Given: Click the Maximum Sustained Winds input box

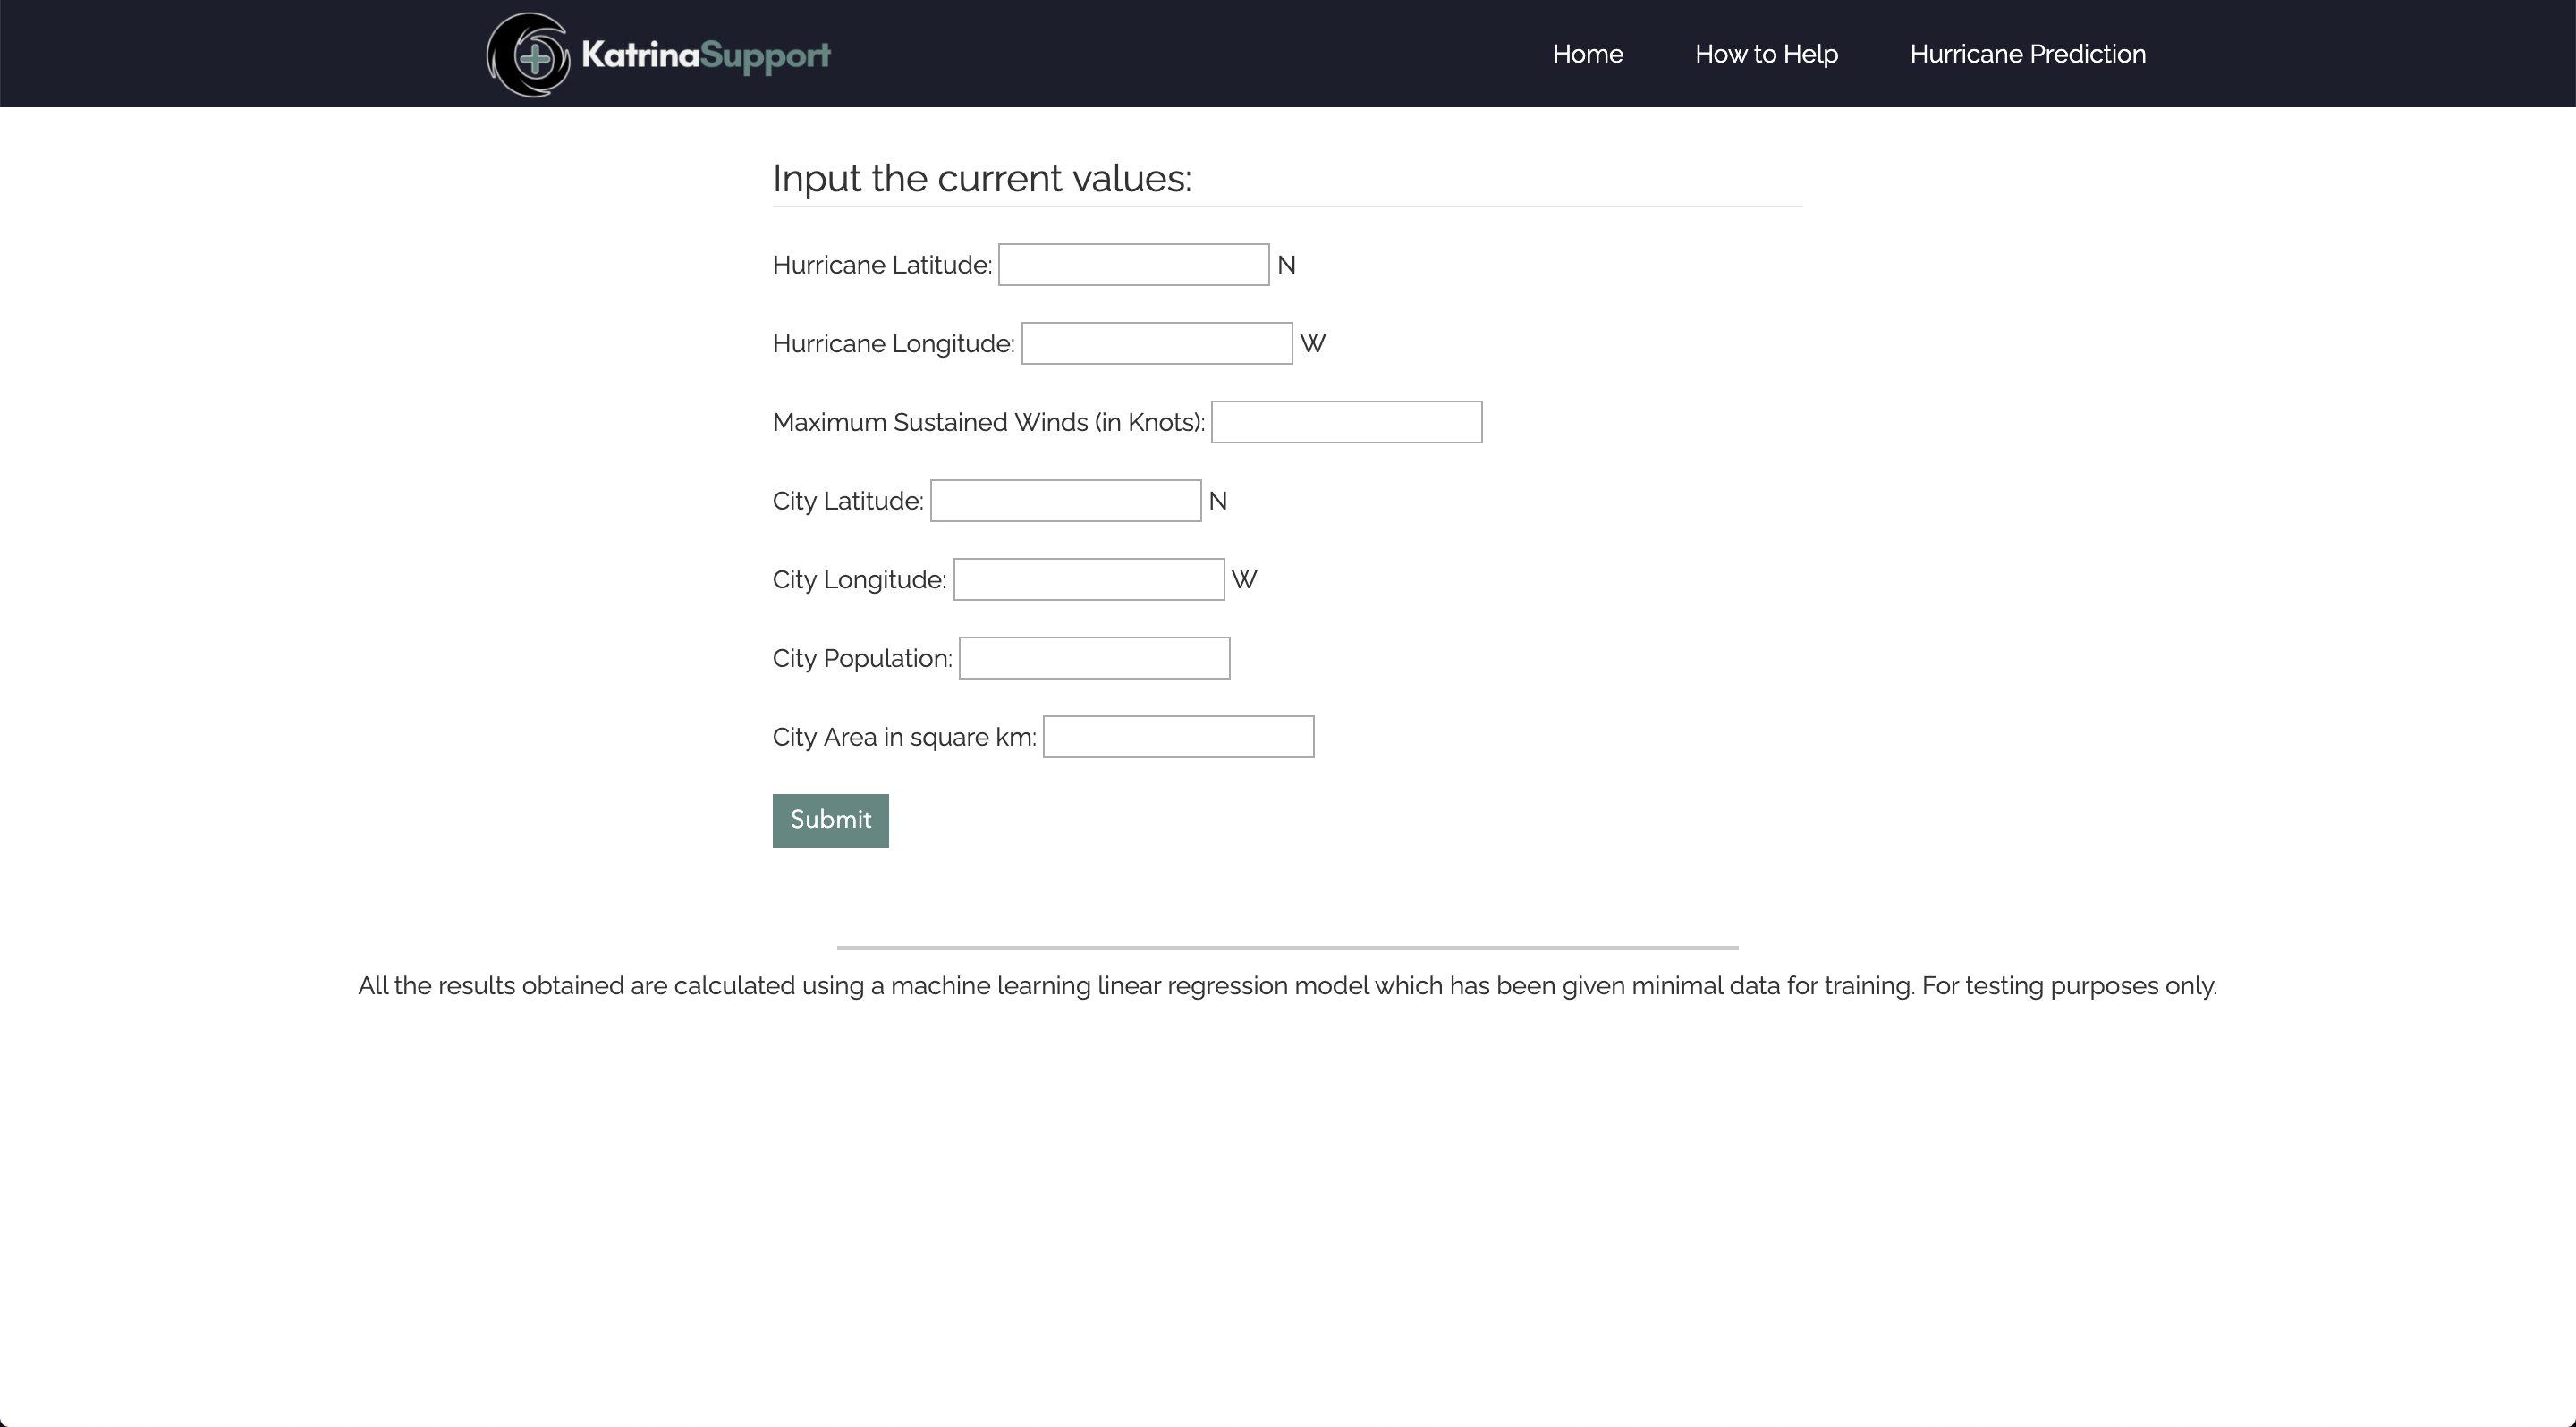Looking at the screenshot, I should tap(1346, 423).
